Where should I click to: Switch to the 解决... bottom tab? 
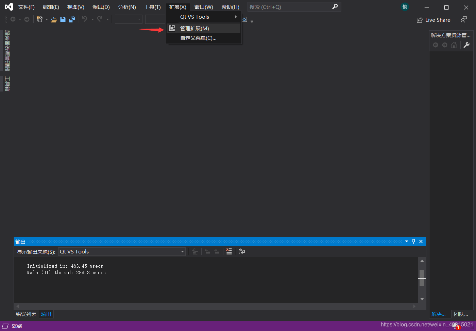tap(439, 314)
